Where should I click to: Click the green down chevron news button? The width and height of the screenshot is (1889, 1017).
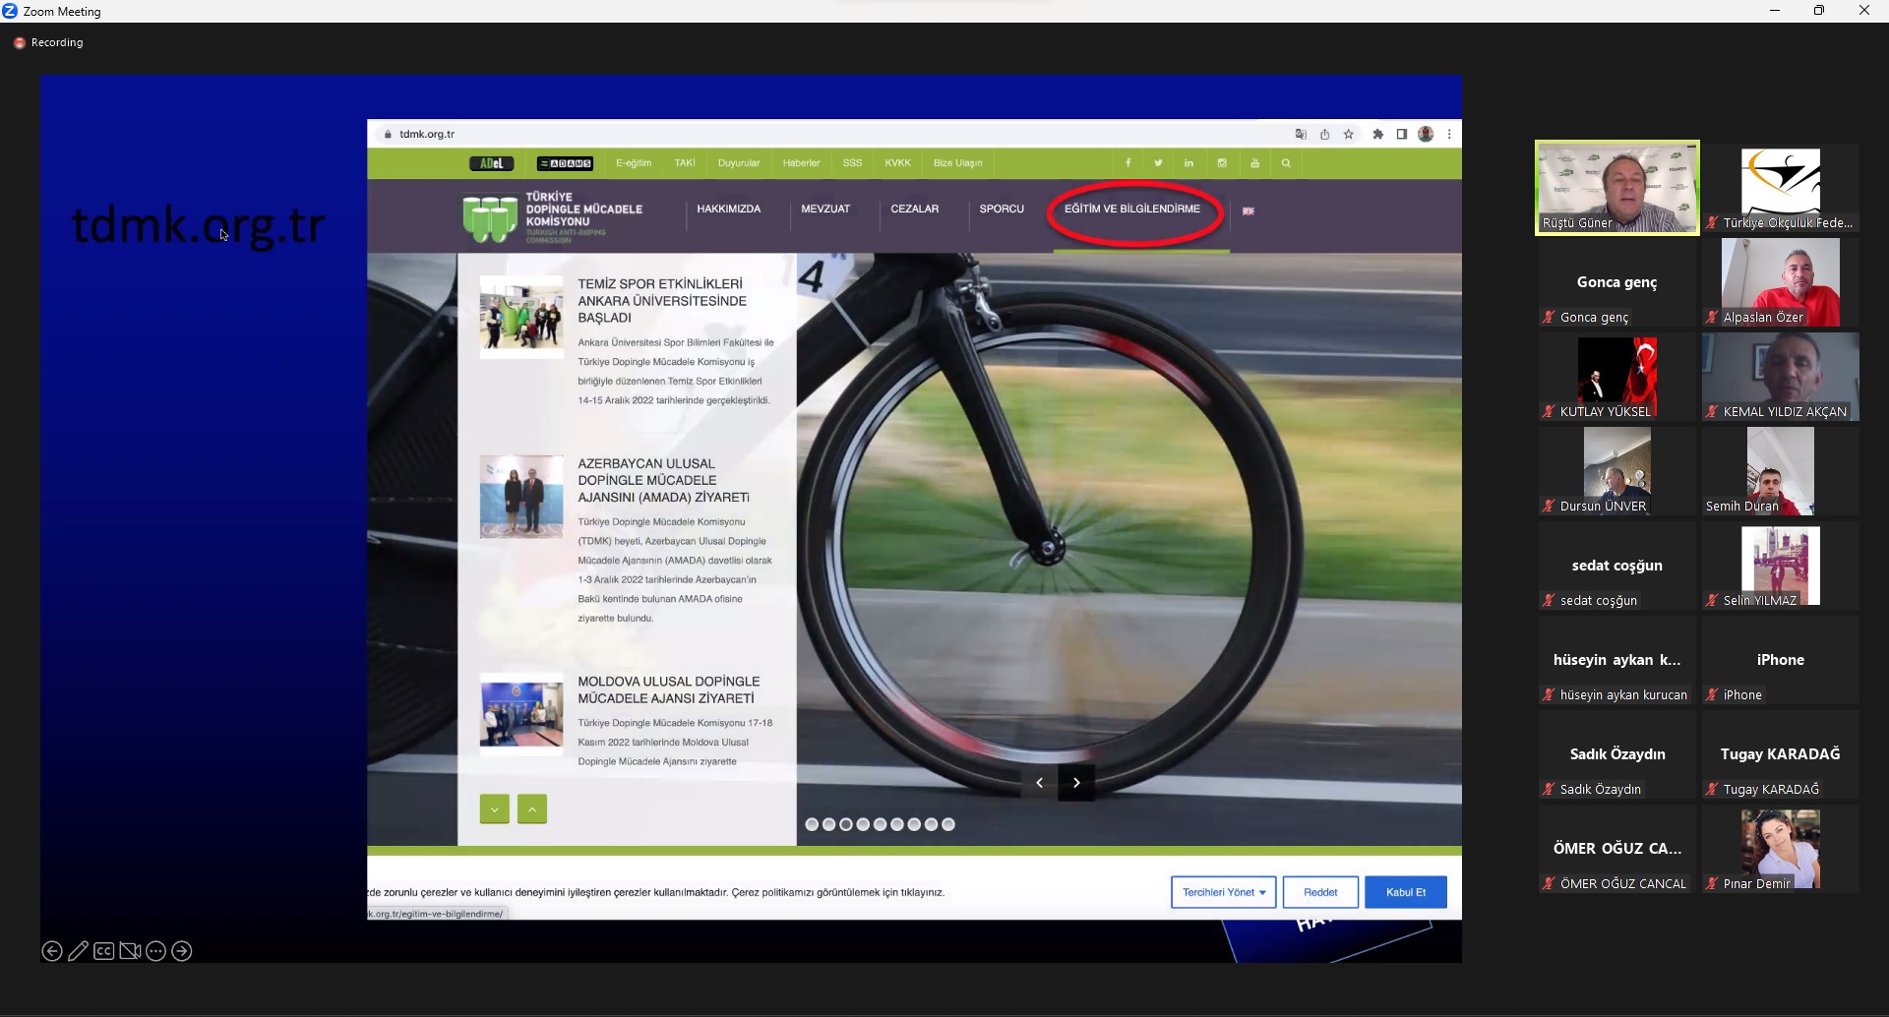tap(495, 808)
